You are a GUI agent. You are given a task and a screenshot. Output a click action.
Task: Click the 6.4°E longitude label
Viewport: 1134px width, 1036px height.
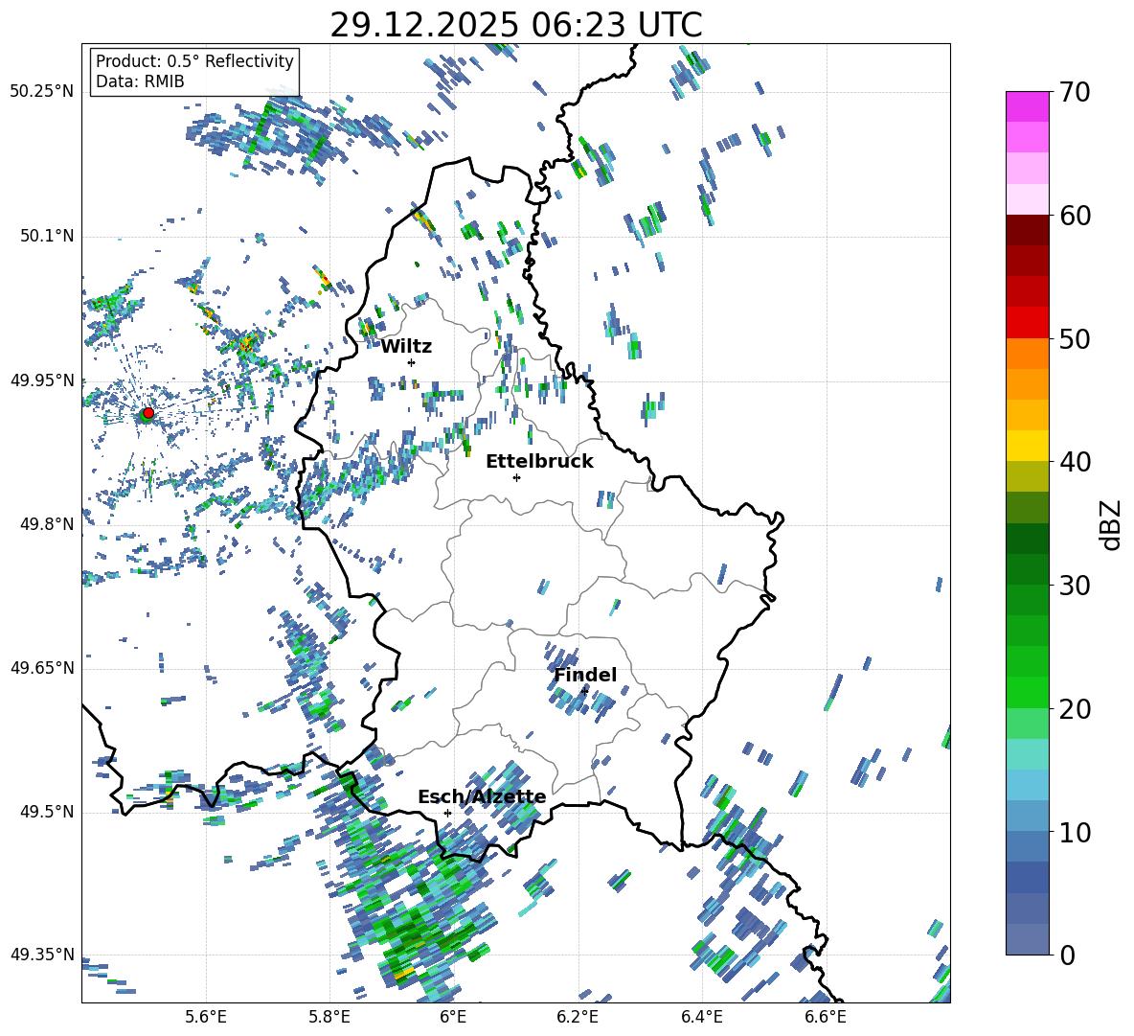click(701, 1018)
